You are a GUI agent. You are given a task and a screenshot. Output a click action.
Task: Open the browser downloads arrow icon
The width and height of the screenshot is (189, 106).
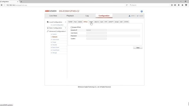(x=179, y=5)
